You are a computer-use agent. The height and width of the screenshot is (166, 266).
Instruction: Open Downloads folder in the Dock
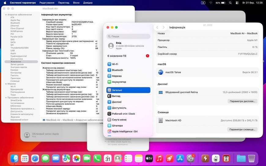(241, 159)
